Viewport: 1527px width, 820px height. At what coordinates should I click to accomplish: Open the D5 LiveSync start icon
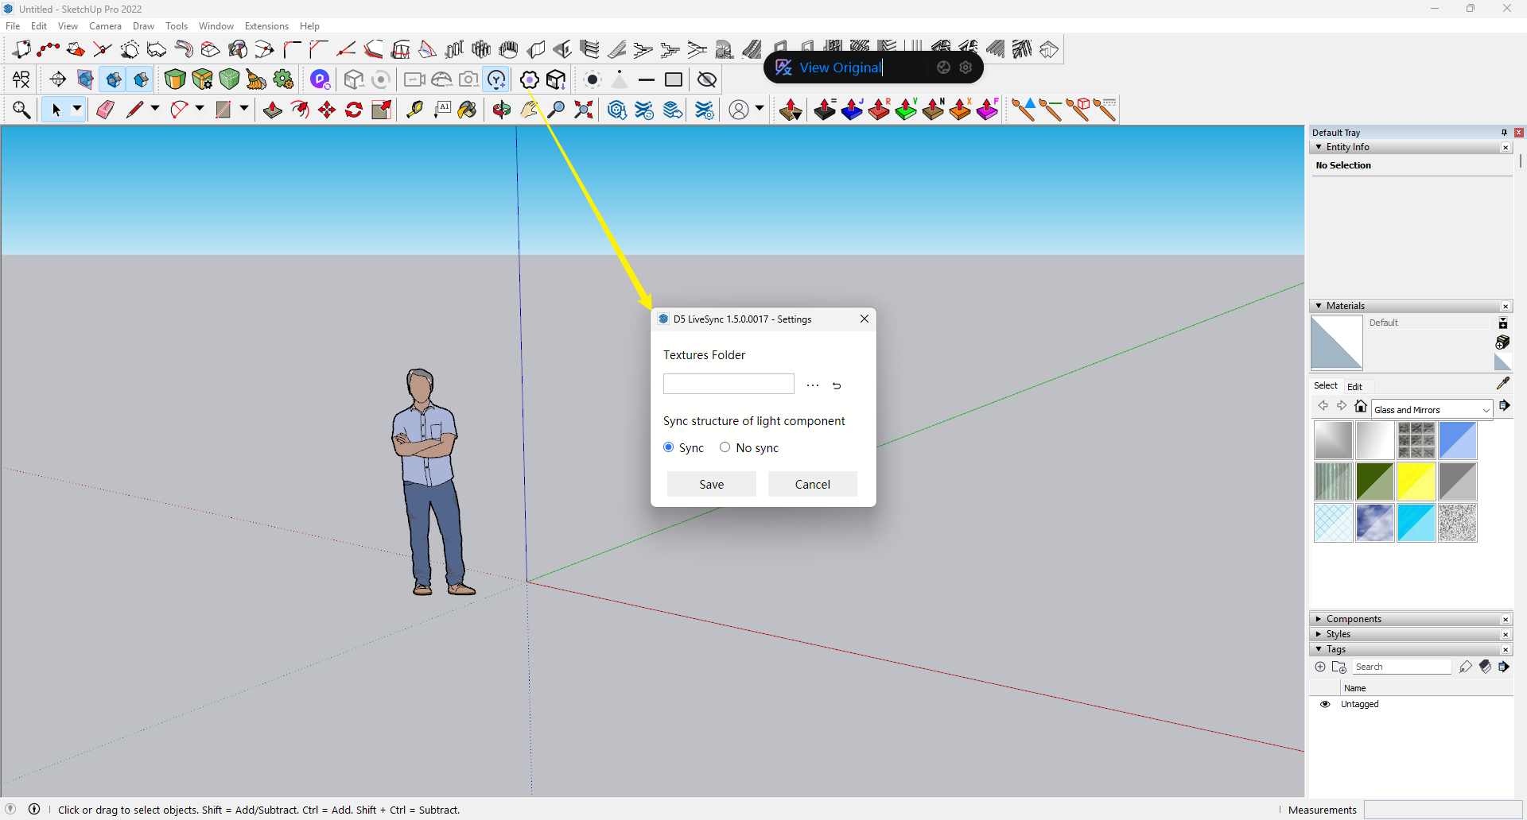pos(320,79)
